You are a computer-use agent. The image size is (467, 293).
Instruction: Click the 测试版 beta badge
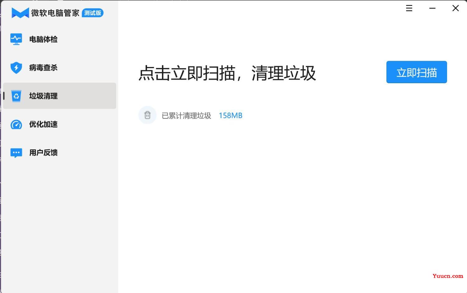[92, 13]
